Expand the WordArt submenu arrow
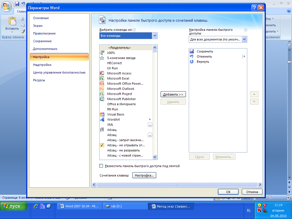Screen dimensions: 292x219 [150, 119]
